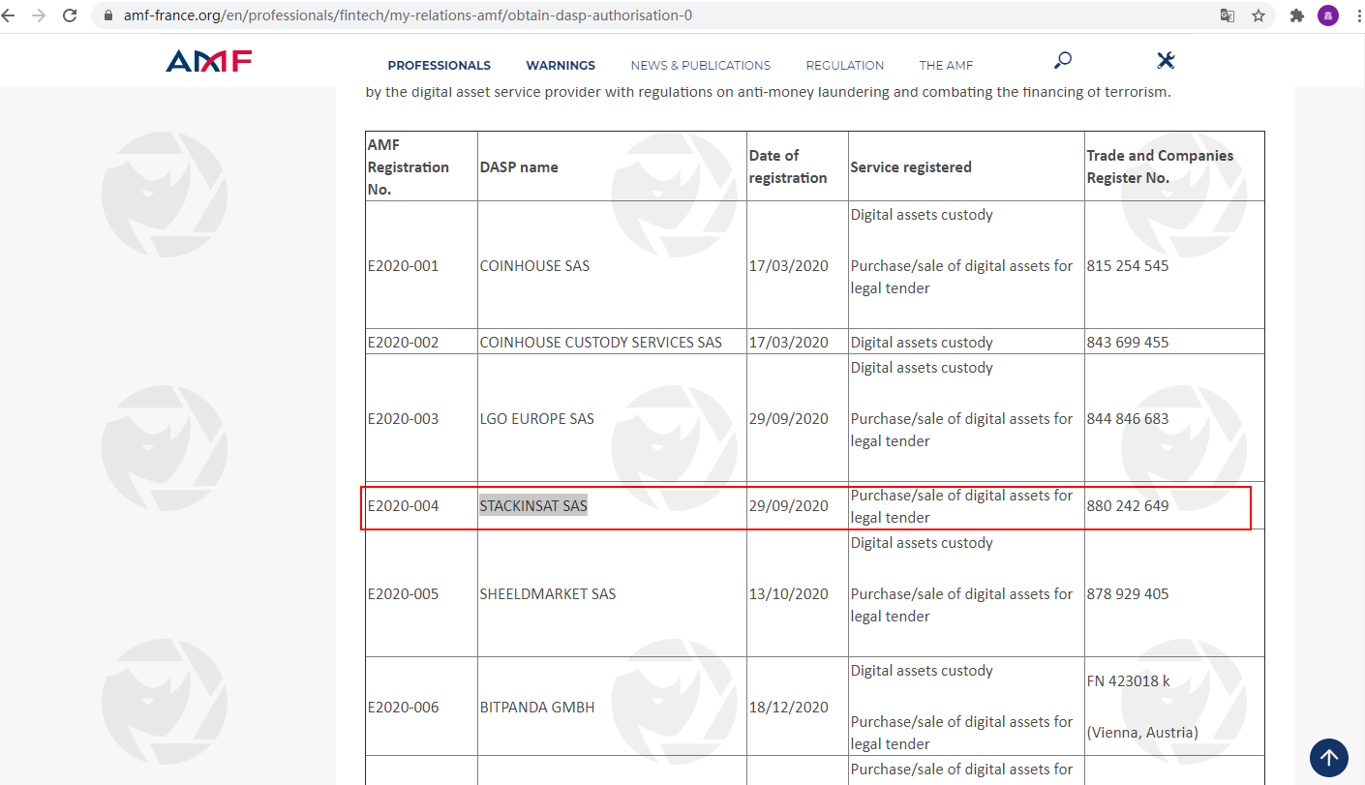Viewport: 1365px width, 785px height.
Task: Open the News & Publications menu
Action: point(700,66)
